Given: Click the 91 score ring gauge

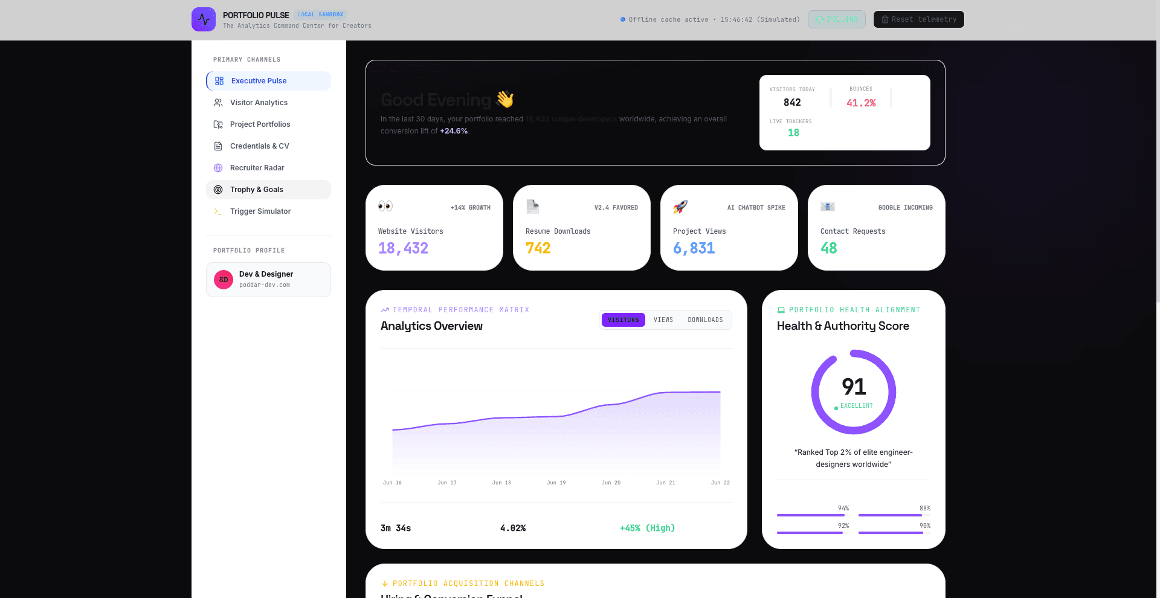Looking at the screenshot, I should pos(854,392).
